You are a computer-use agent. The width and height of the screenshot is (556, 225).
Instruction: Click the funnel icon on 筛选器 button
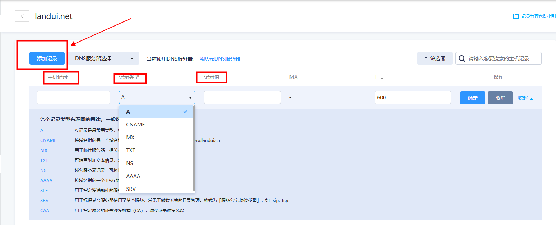point(426,58)
